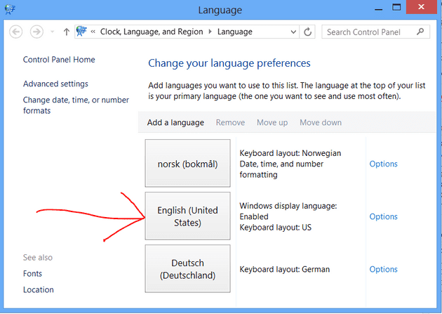Click the Keyboard layout: Norwegian text
Image resolution: width=442 pixels, height=314 pixels.
290,153
